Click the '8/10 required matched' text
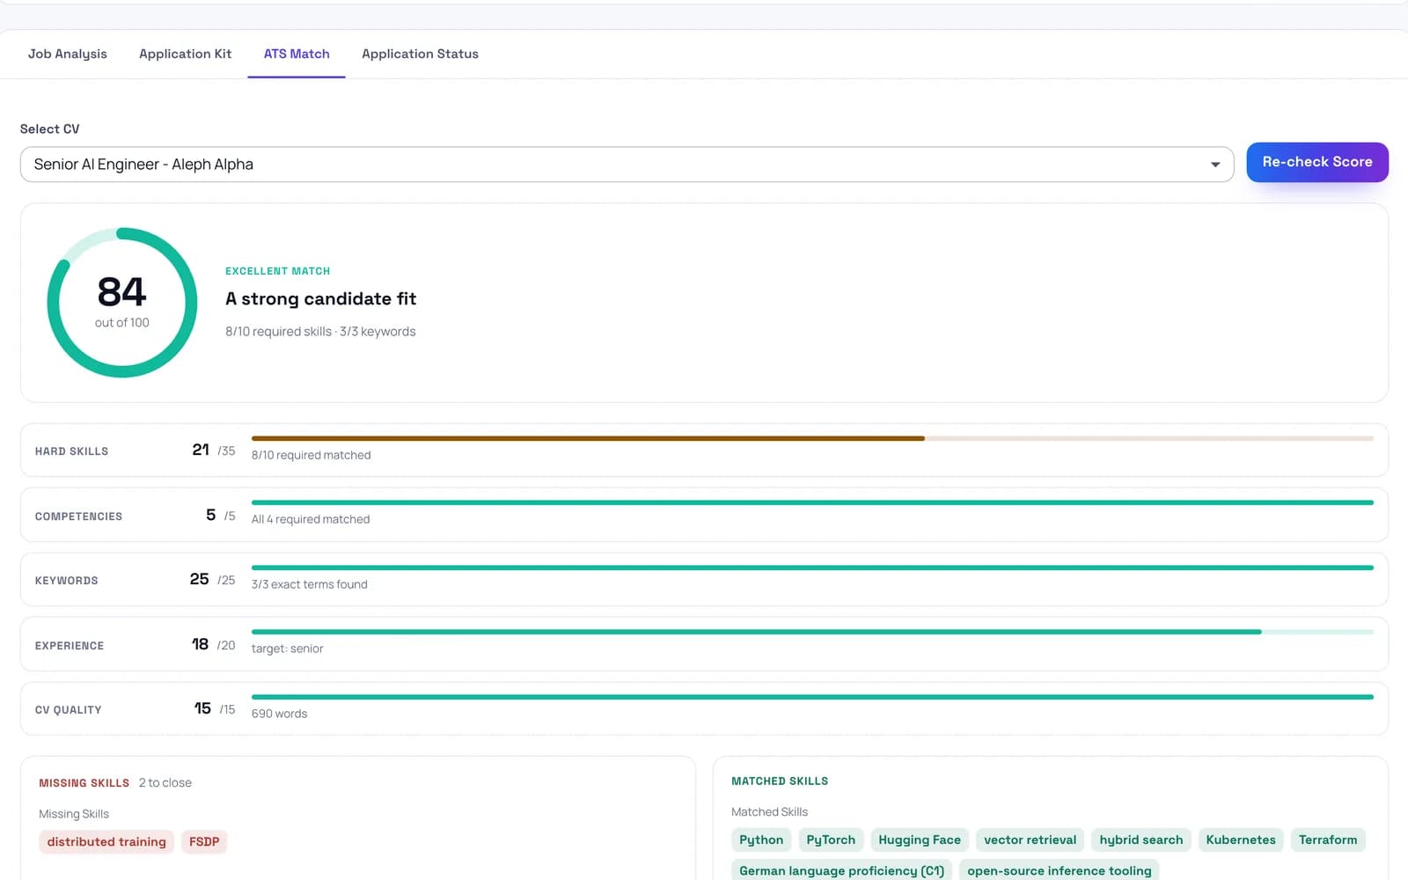 [x=311, y=455]
